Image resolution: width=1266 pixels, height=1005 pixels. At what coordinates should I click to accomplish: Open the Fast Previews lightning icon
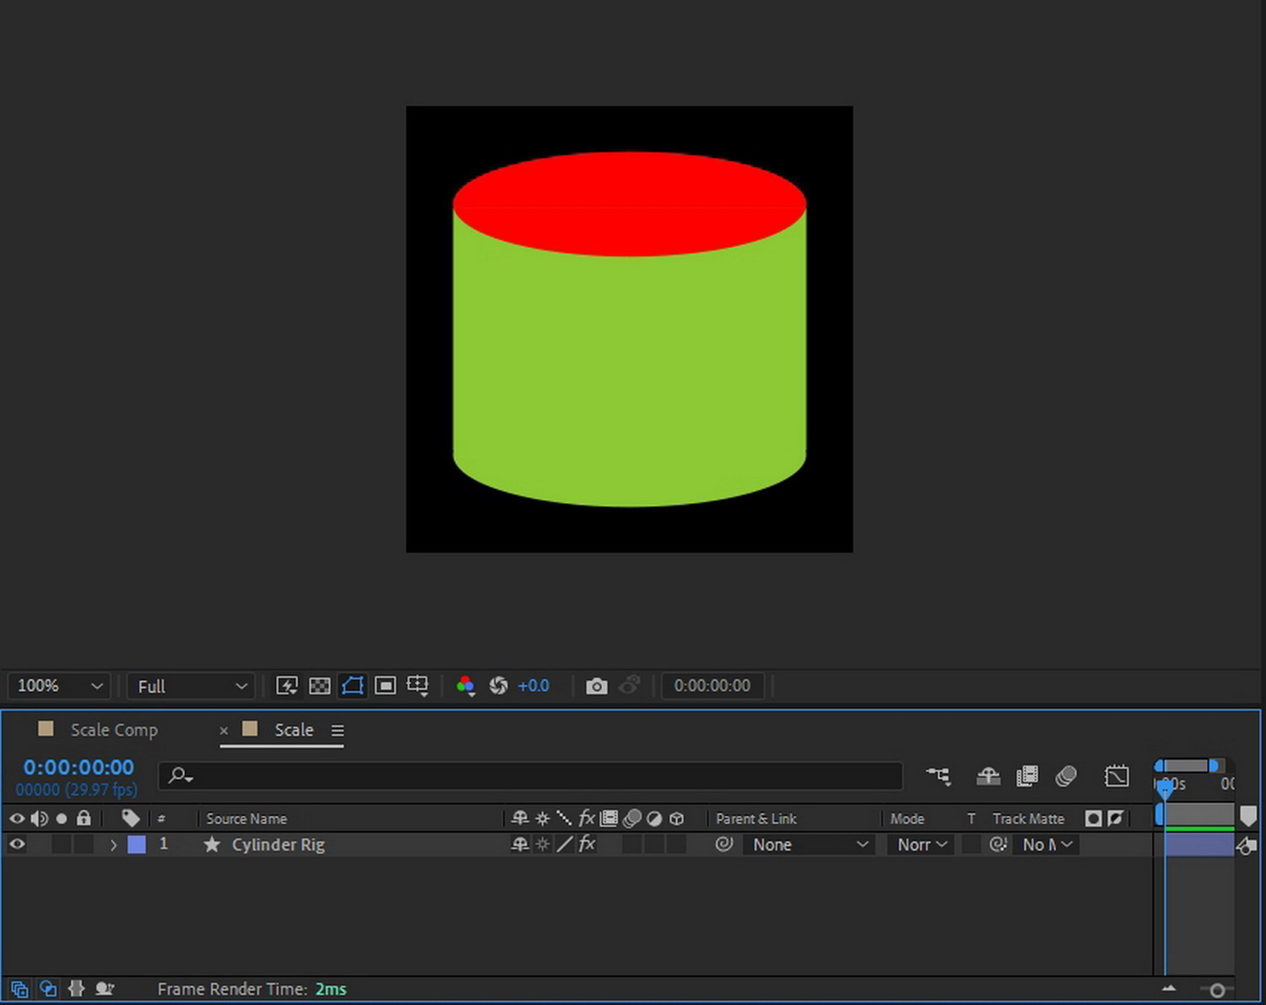coord(287,686)
